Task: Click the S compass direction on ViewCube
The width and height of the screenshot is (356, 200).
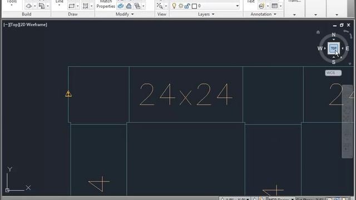Action: pos(334,62)
